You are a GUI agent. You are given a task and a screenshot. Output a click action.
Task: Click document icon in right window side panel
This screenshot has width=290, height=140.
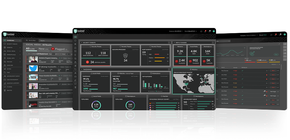pyautogui.click(x=285, y=44)
